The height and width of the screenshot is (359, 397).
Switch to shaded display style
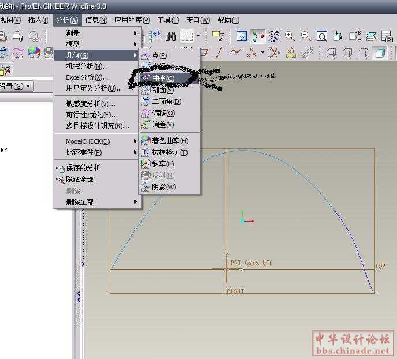click(380, 53)
